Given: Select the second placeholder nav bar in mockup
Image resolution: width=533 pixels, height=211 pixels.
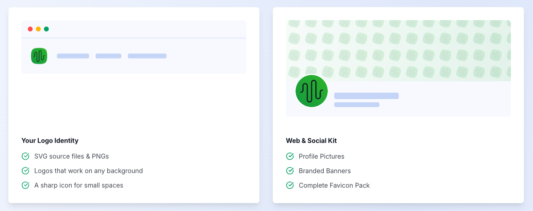Looking at the screenshot, I should (x=108, y=56).
